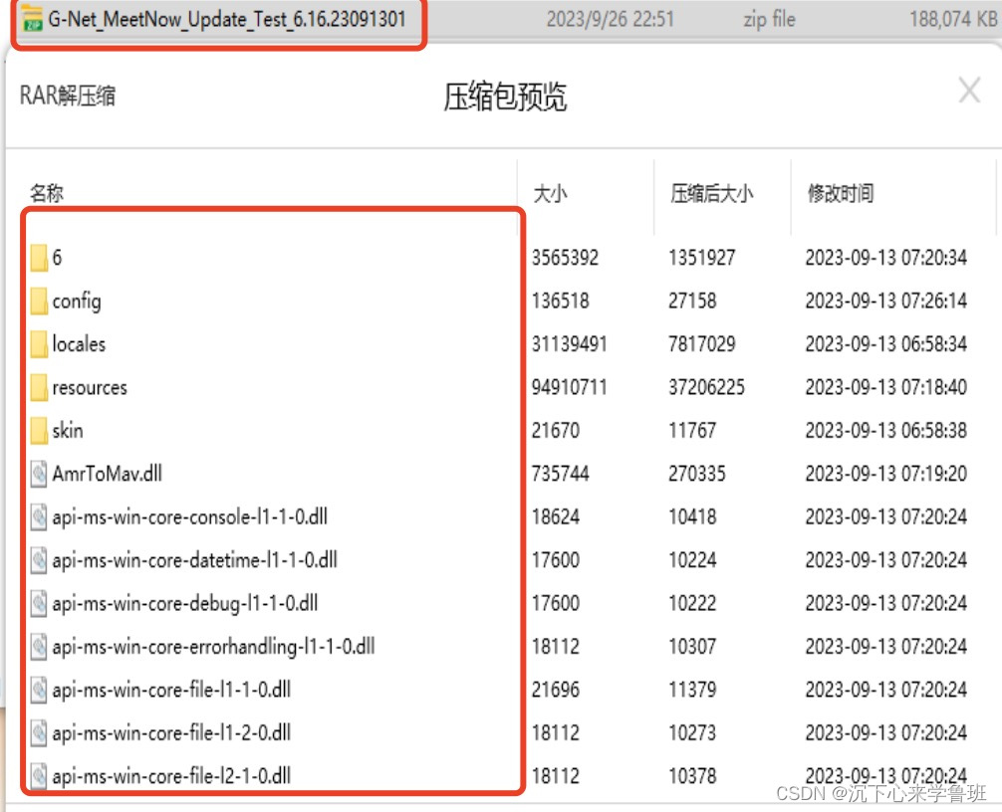The height and width of the screenshot is (812, 1002).
Task: Click compressed size 270335
Action: [x=697, y=474]
